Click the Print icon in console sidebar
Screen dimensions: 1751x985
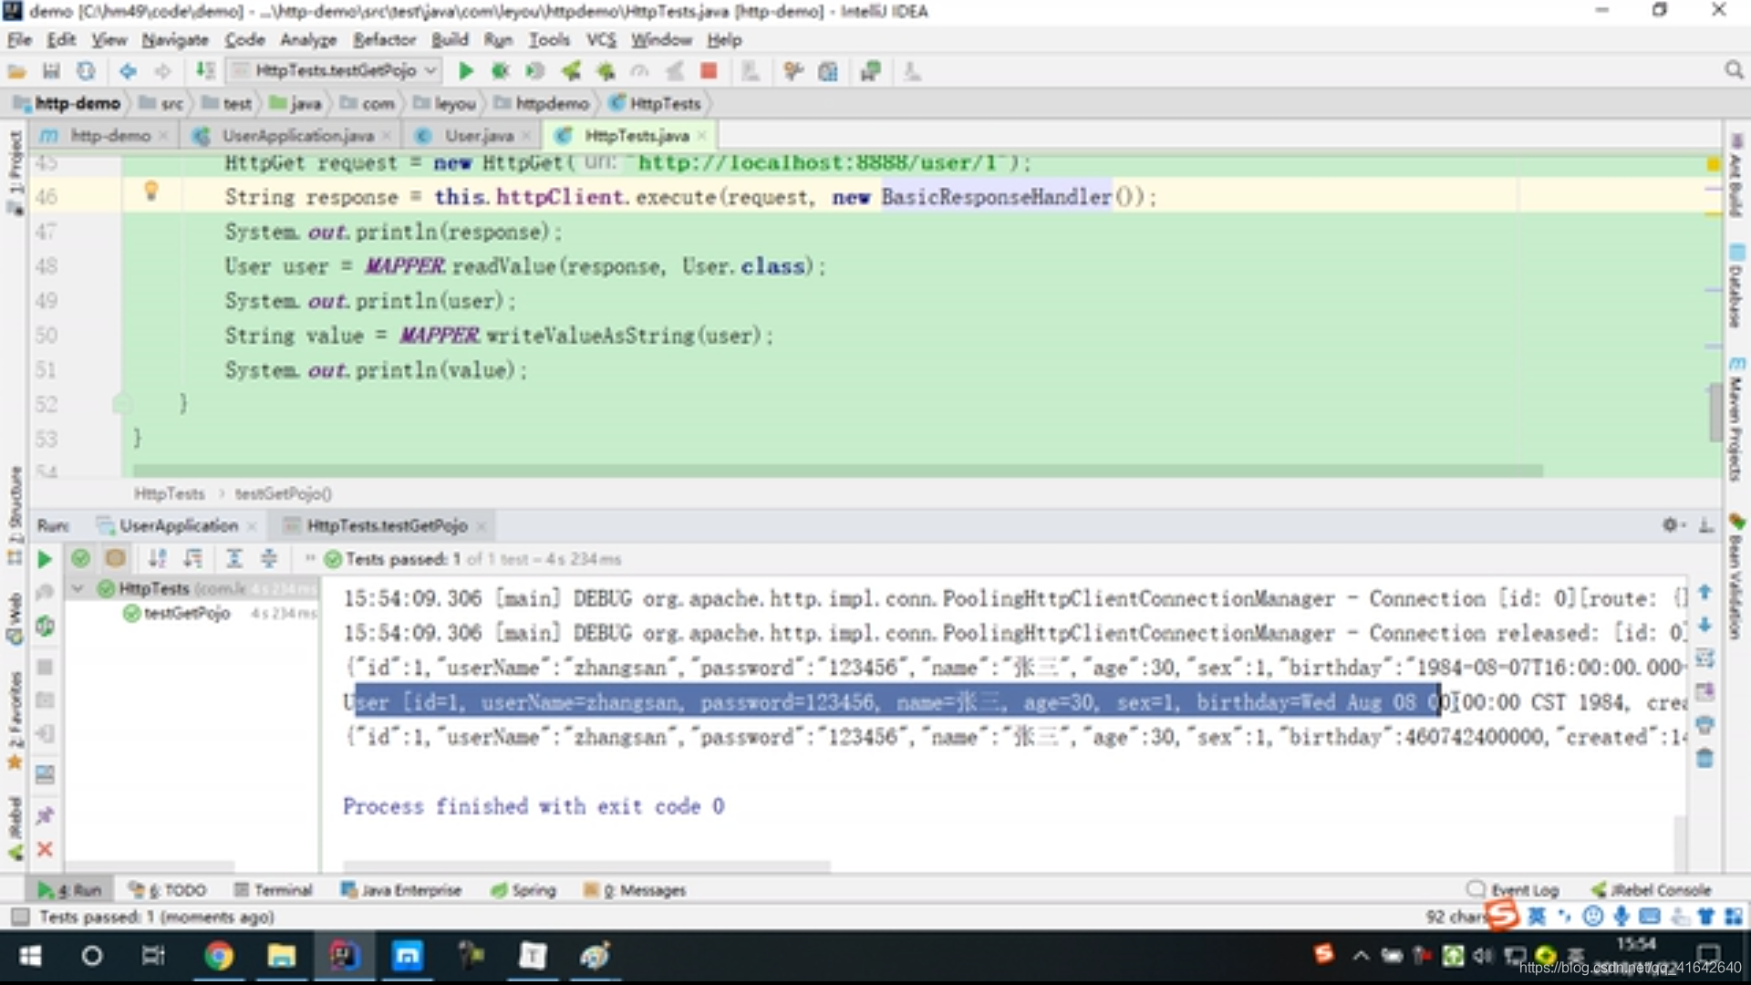click(x=1704, y=725)
